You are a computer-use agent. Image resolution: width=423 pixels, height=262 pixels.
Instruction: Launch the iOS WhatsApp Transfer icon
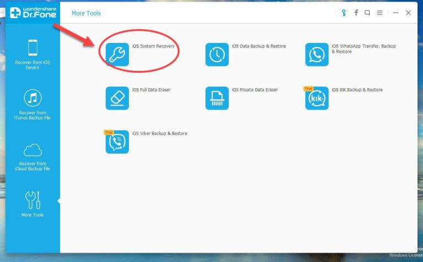317,54
